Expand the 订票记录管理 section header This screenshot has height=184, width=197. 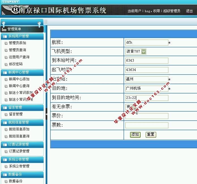pos(22,145)
